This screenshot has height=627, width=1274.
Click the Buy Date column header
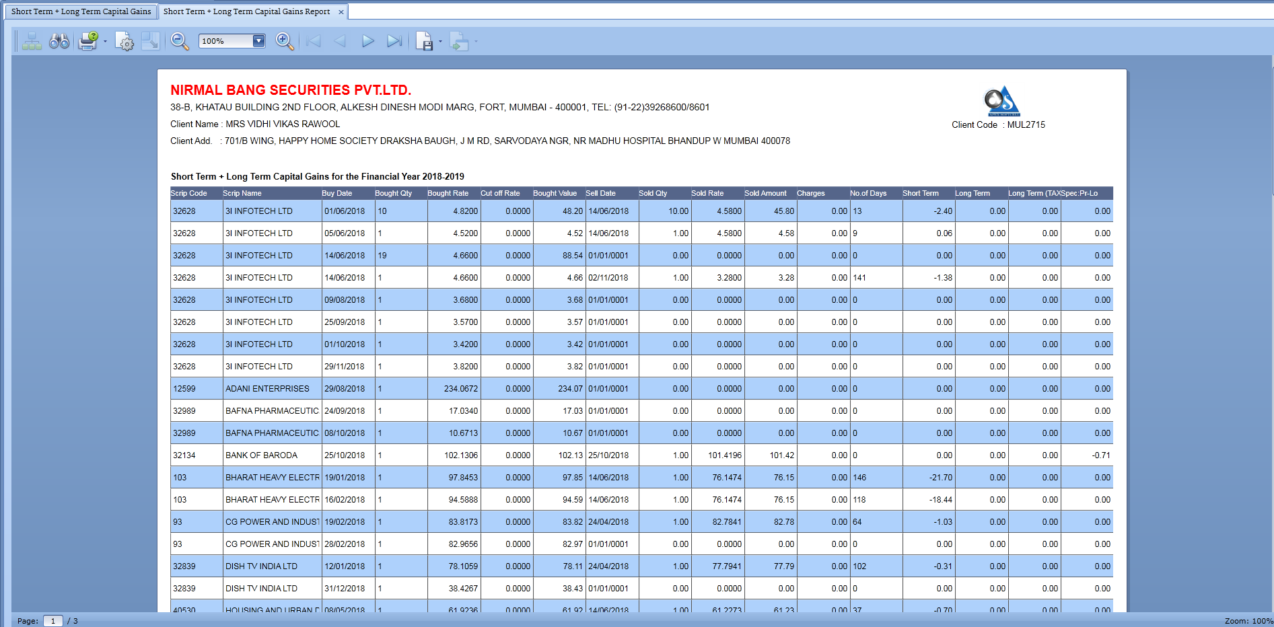(x=337, y=193)
